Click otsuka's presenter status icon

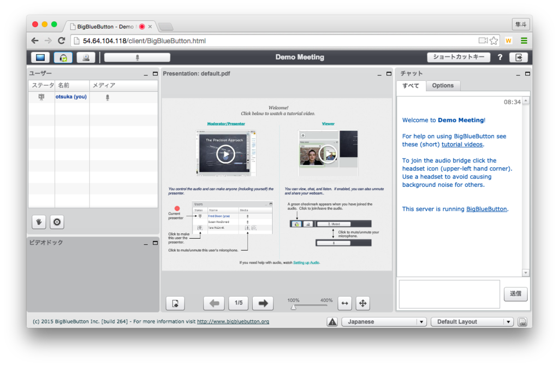click(x=41, y=97)
